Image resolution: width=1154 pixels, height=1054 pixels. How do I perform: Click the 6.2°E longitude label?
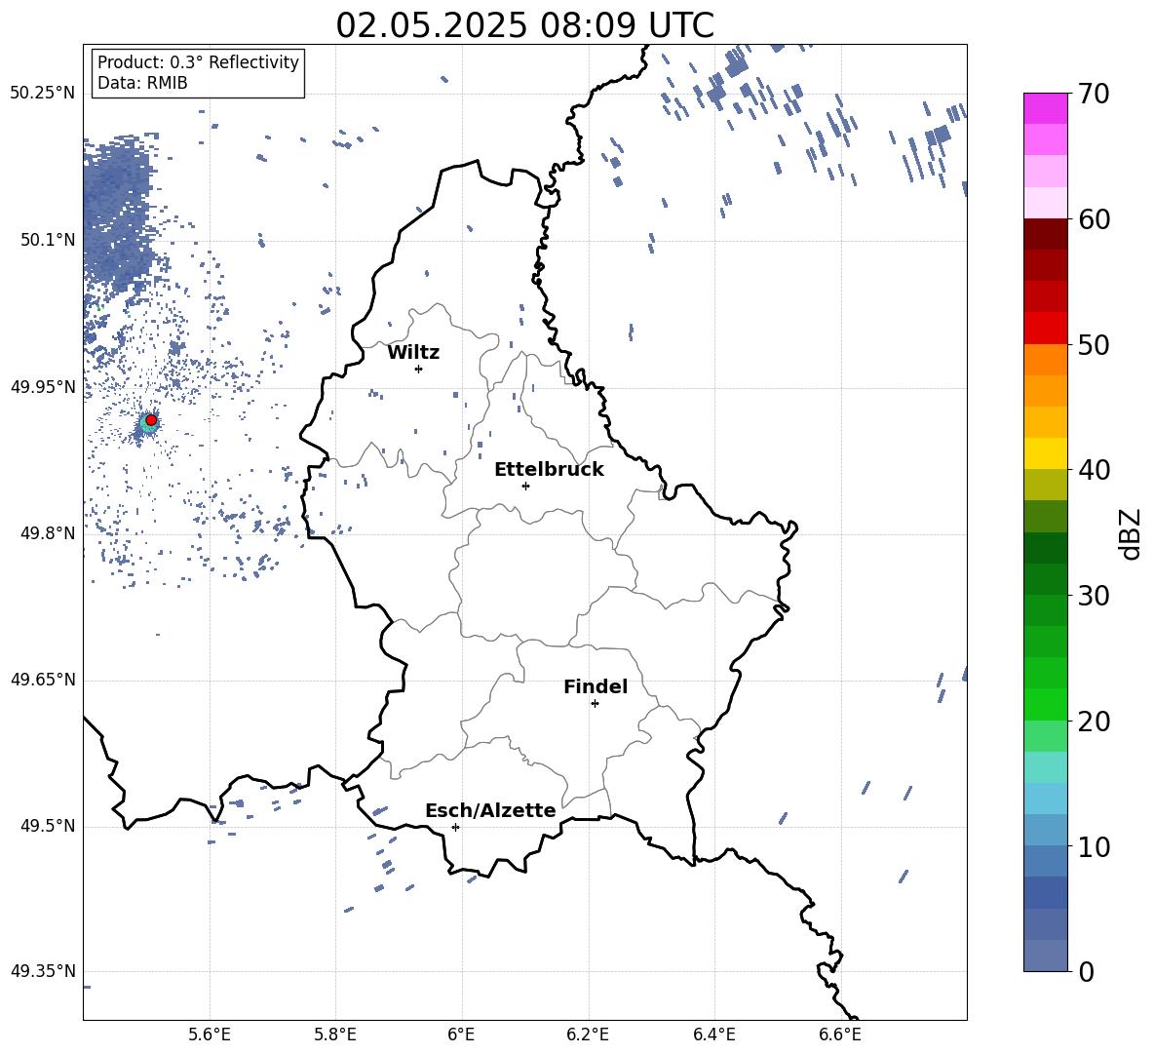click(x=588, y=1034)
